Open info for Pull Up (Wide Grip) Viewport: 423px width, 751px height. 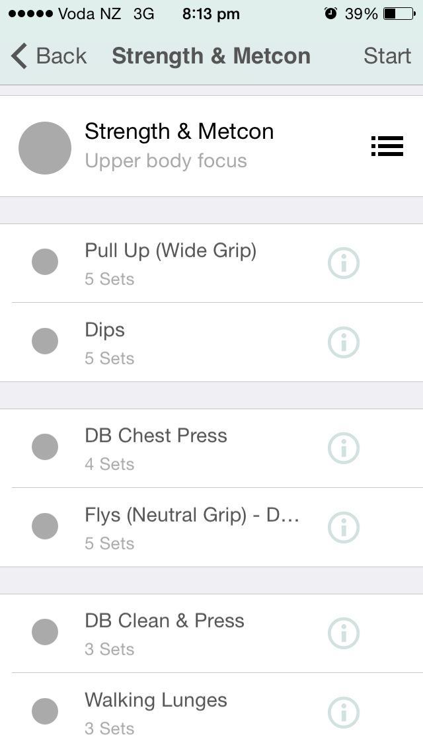(344, 263)
